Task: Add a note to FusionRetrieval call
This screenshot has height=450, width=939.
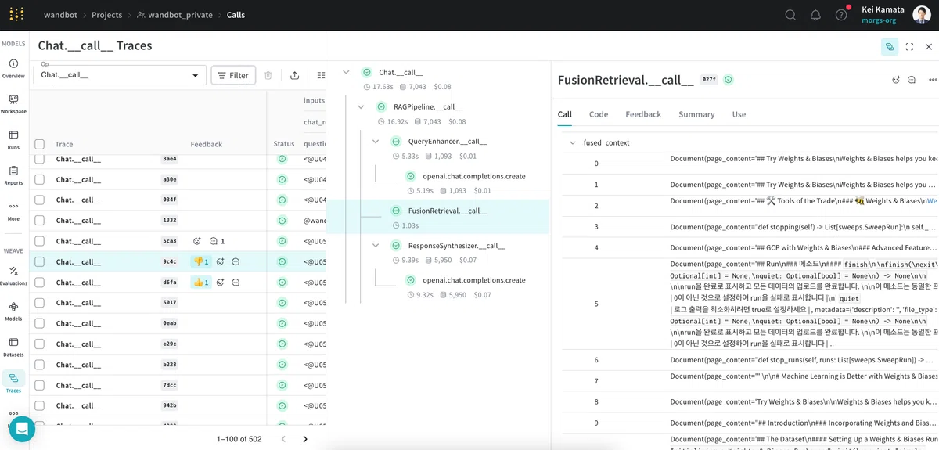Action: 912,80
